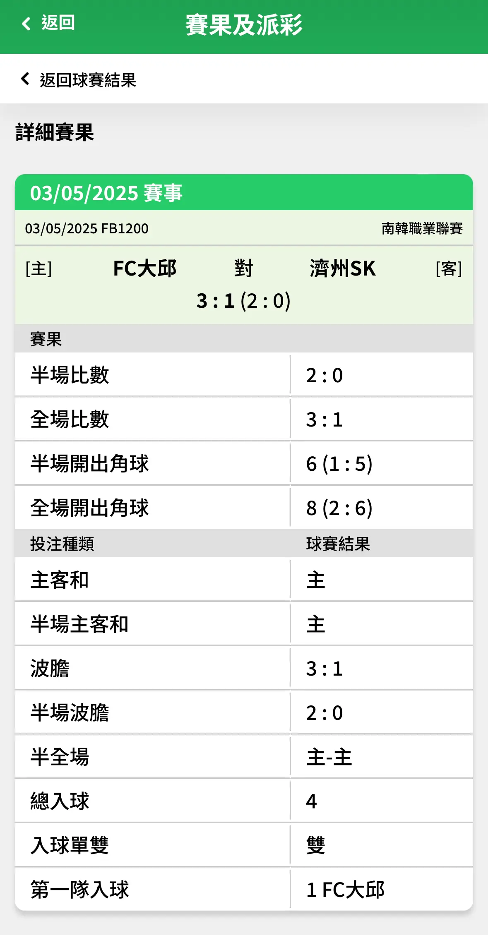This screenshot has width=488, height=935.
Task: Tap the chevron beside 返回球賽結果
Action: [x=25, y=79]
